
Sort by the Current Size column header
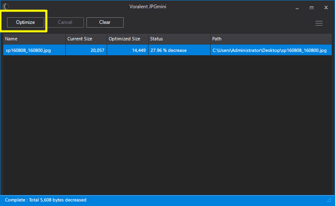86,39
